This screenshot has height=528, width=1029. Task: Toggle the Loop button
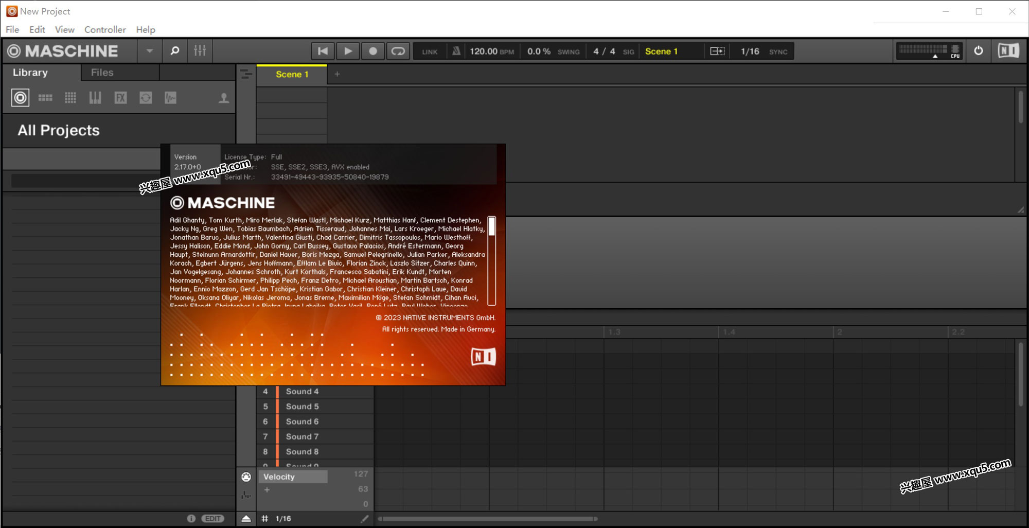398,51
